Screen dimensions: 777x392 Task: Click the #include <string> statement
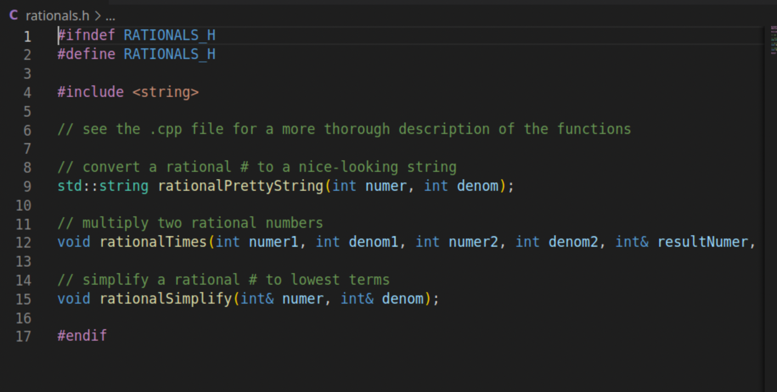point(127,92)
